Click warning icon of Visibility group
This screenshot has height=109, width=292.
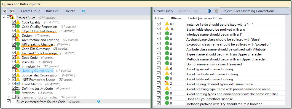point(18,62)
